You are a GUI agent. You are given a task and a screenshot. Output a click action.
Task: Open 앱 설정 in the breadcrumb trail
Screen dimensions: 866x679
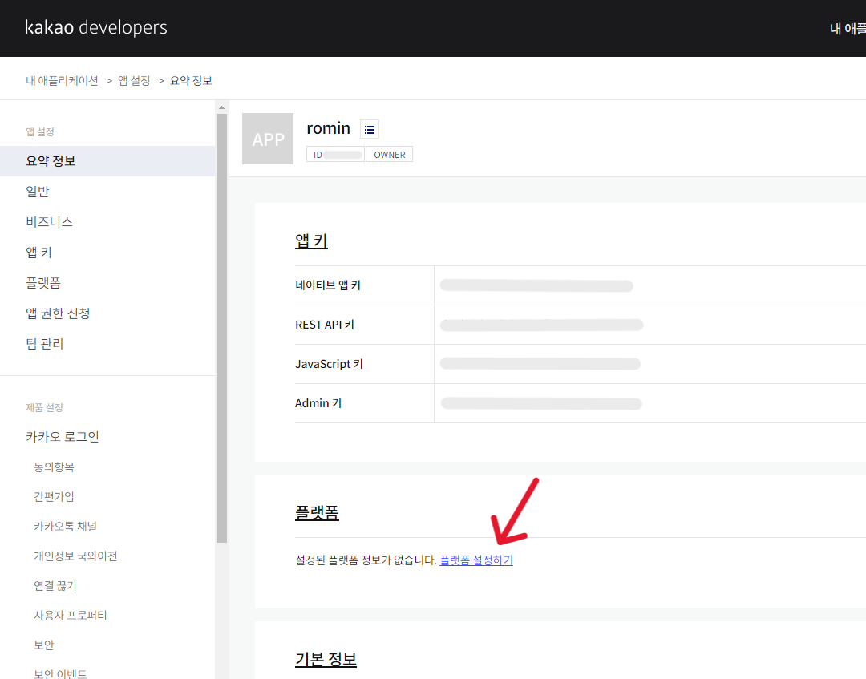pyautogui.click(x=134, y=81)
